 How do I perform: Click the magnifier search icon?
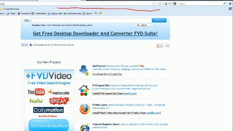[x=224, y=4]
